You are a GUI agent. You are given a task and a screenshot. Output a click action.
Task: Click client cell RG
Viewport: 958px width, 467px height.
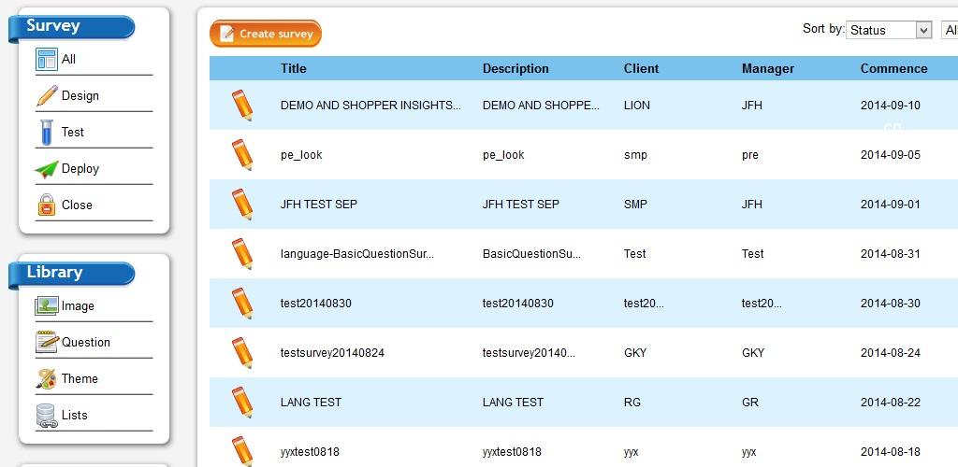click(x=632, y=402)
